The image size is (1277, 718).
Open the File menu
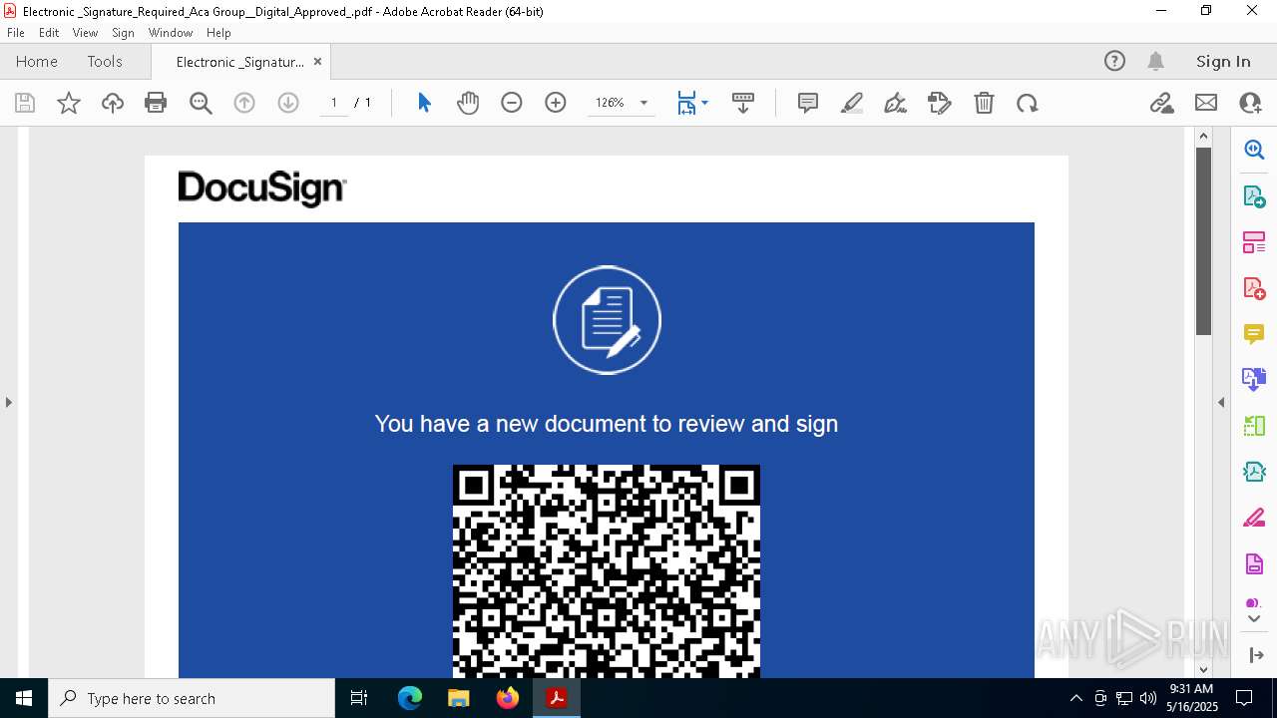(x=16, y=33)
